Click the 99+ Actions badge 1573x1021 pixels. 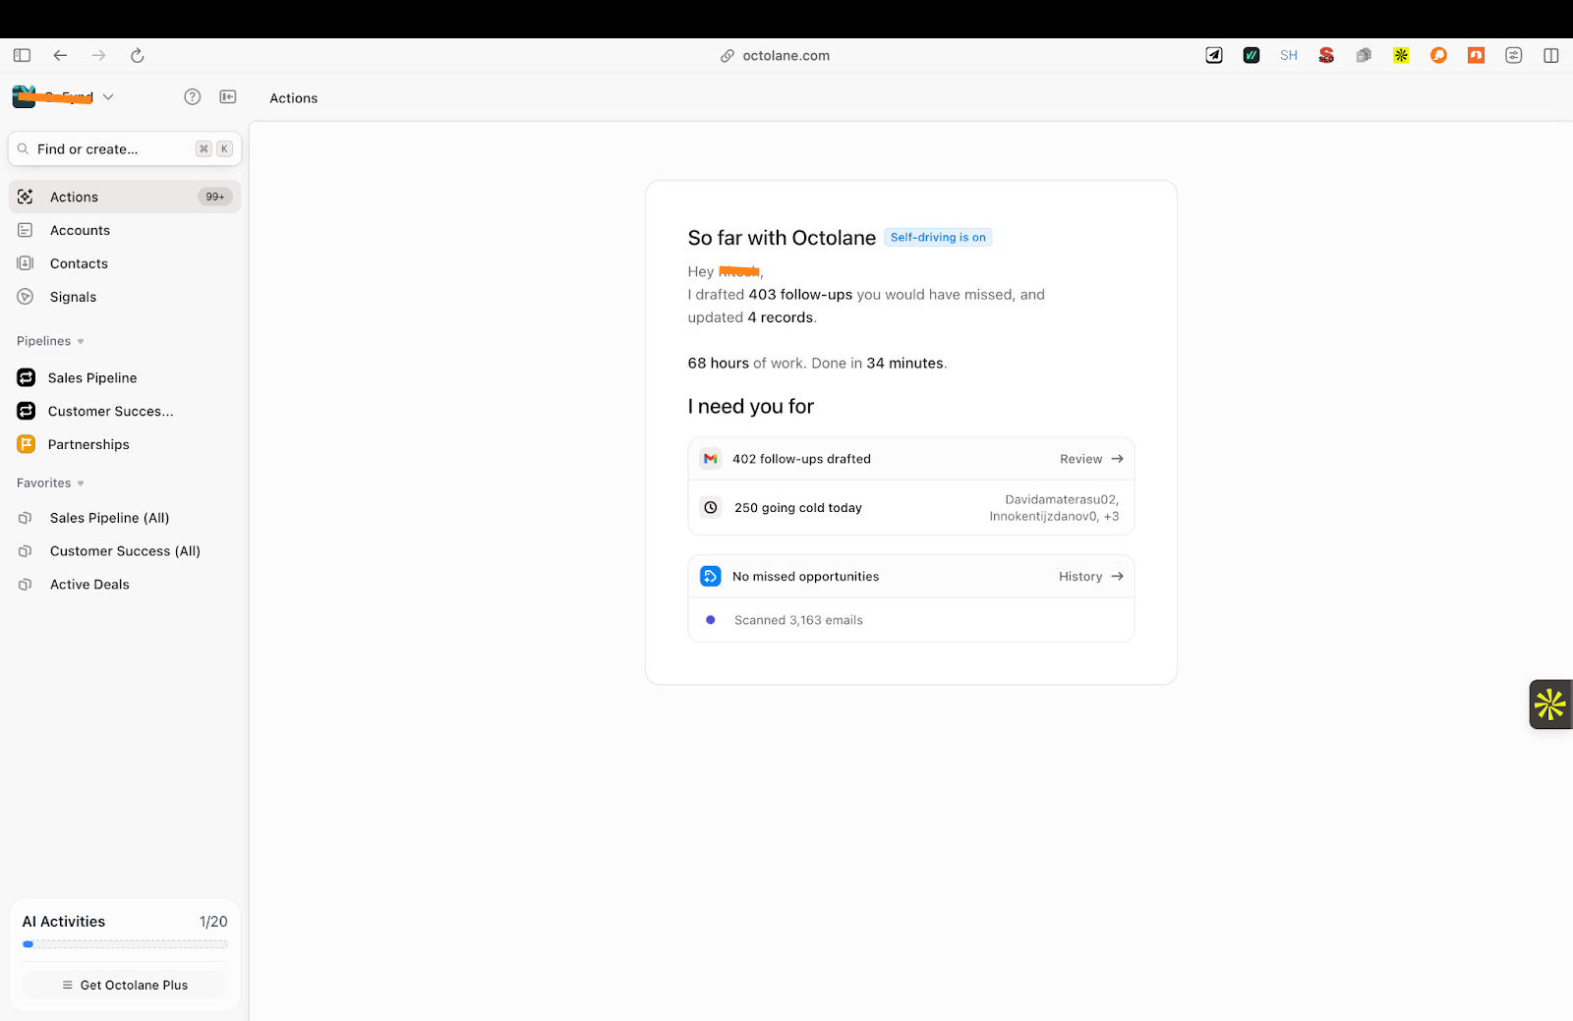[x=215, y=197]
